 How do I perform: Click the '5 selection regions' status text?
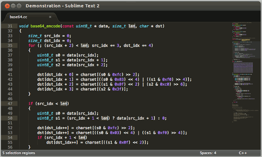point(19,153)
